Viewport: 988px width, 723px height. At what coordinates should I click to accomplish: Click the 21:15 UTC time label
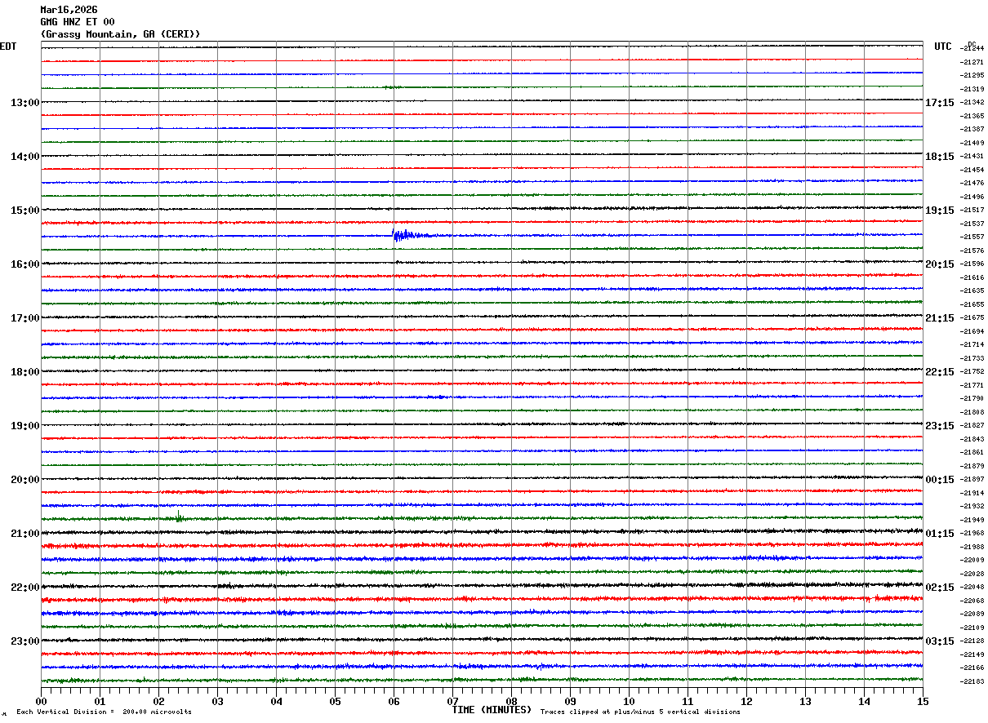tap(940, 318)
